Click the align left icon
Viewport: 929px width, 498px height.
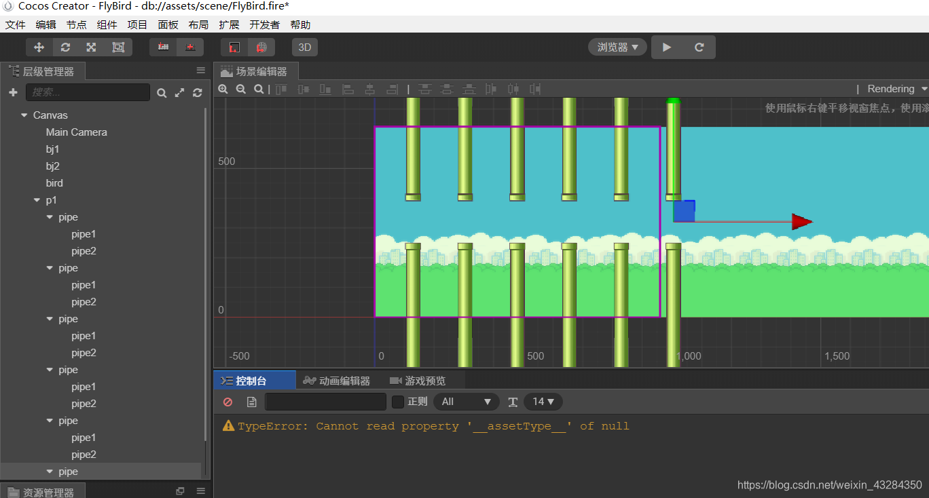(x=348, y=89)
